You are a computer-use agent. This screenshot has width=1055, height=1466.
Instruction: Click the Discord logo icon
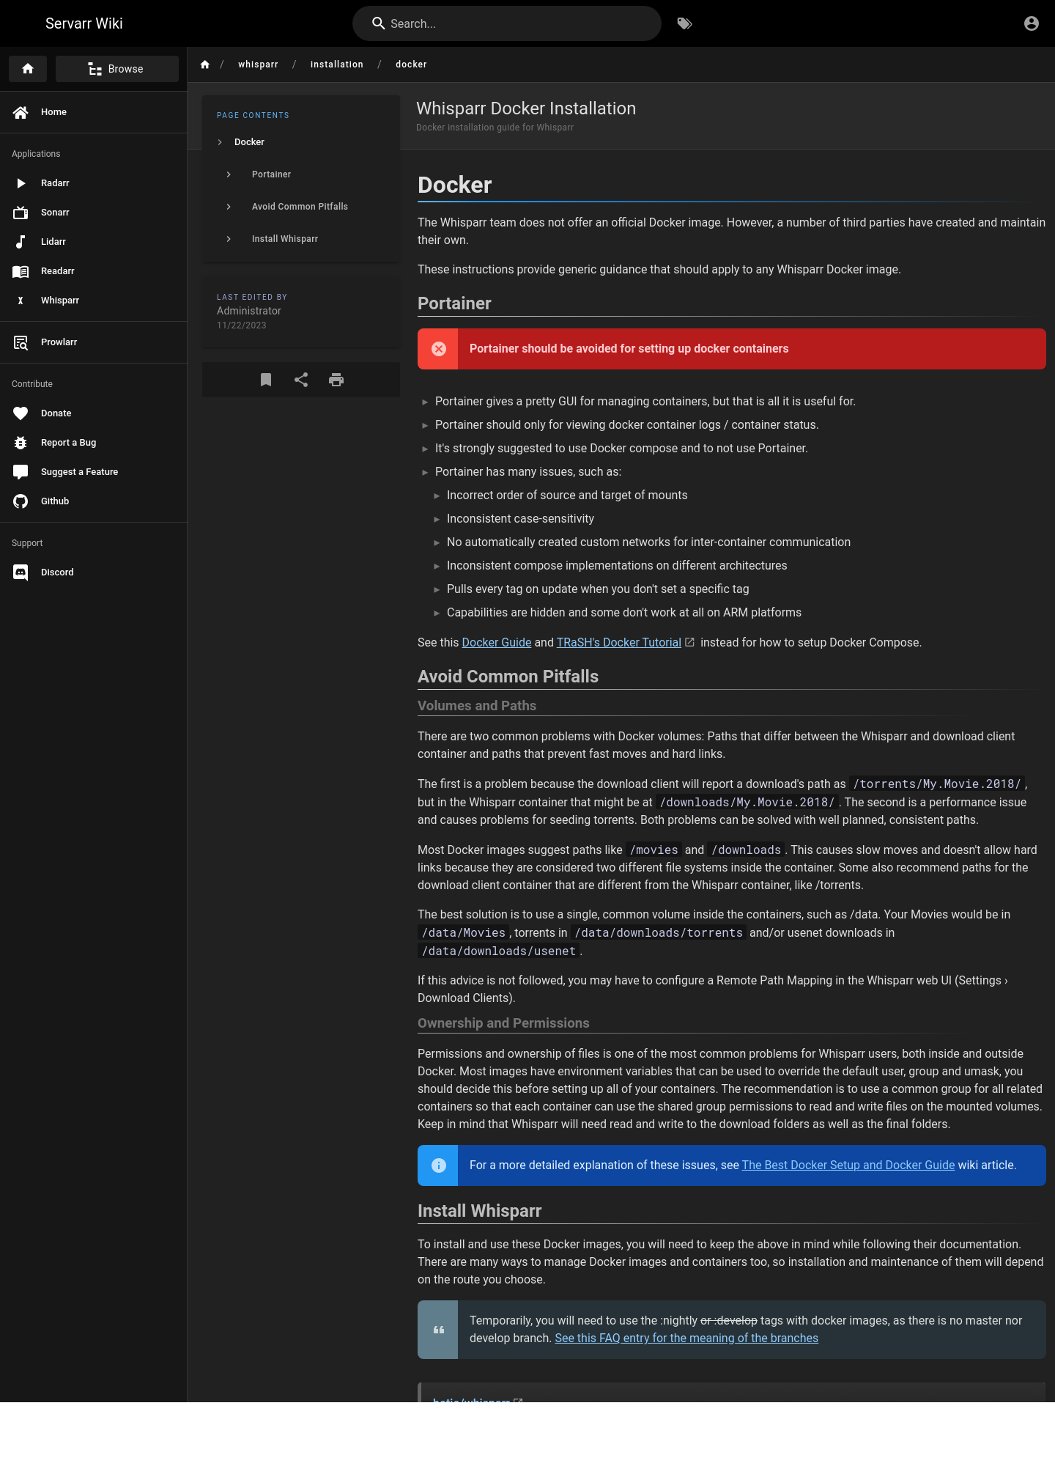21,572
